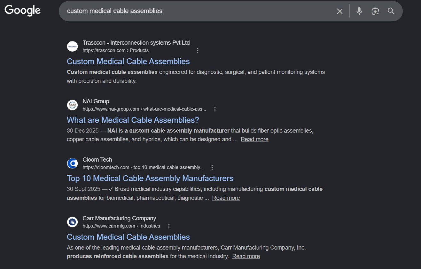
Task: Open Carr Manufacturing's 'Custom Medical Cable Assemblies' title
Action: [x=128, y=237]
